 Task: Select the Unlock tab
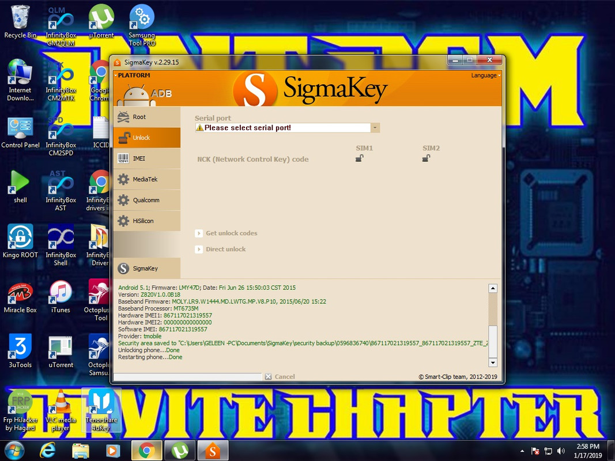click(x=147, y=138)
